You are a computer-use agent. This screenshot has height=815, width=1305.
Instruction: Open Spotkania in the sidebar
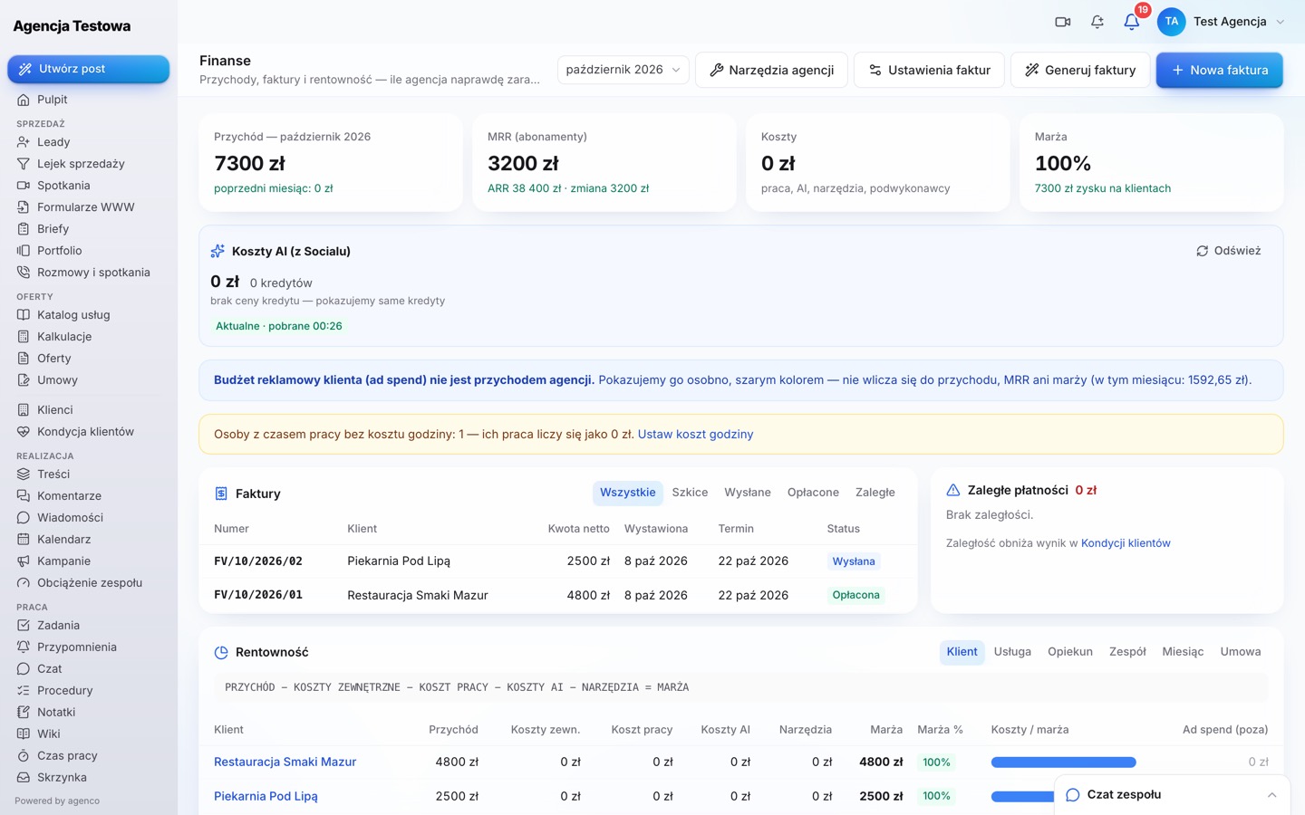(89, 186)
